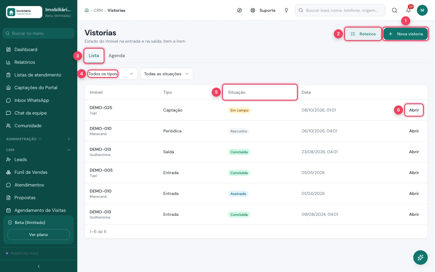
Task: Open the DEMO-010 Periódica vistoria with Abrir
Action: tap(414, 131)
